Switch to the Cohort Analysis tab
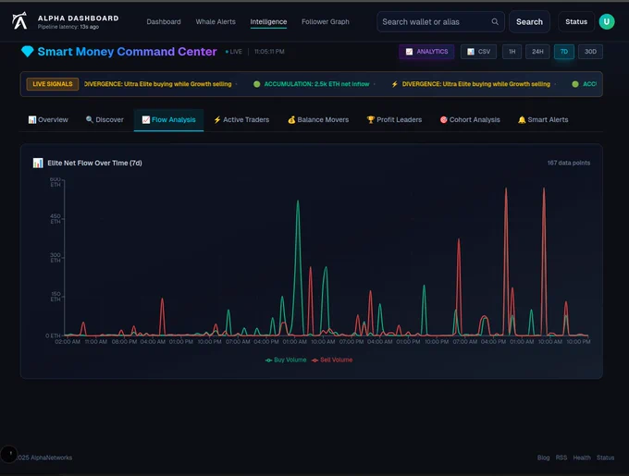 [x=470, y=120]
